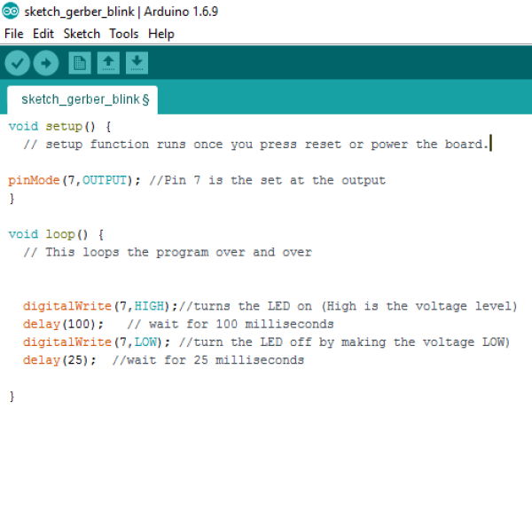Click the window title 'sketch_gerber_blink | Arduino 1.6.9'
532x511 pixels.
pyautogui.click(x=121, y=12)
